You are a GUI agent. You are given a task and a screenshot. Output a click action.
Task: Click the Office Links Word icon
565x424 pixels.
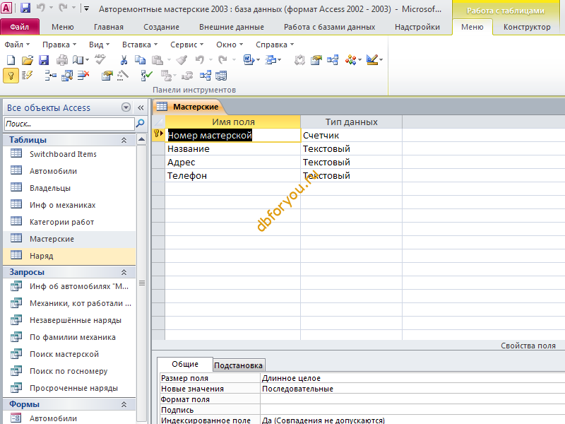pyautogui.click(x=249, y=60)
